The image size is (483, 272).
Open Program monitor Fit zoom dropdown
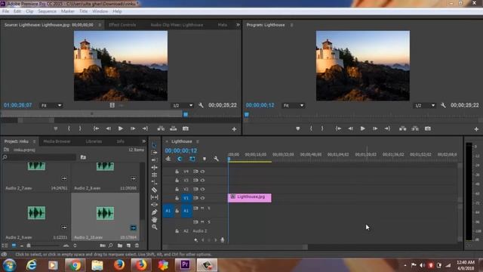(294, 106)
